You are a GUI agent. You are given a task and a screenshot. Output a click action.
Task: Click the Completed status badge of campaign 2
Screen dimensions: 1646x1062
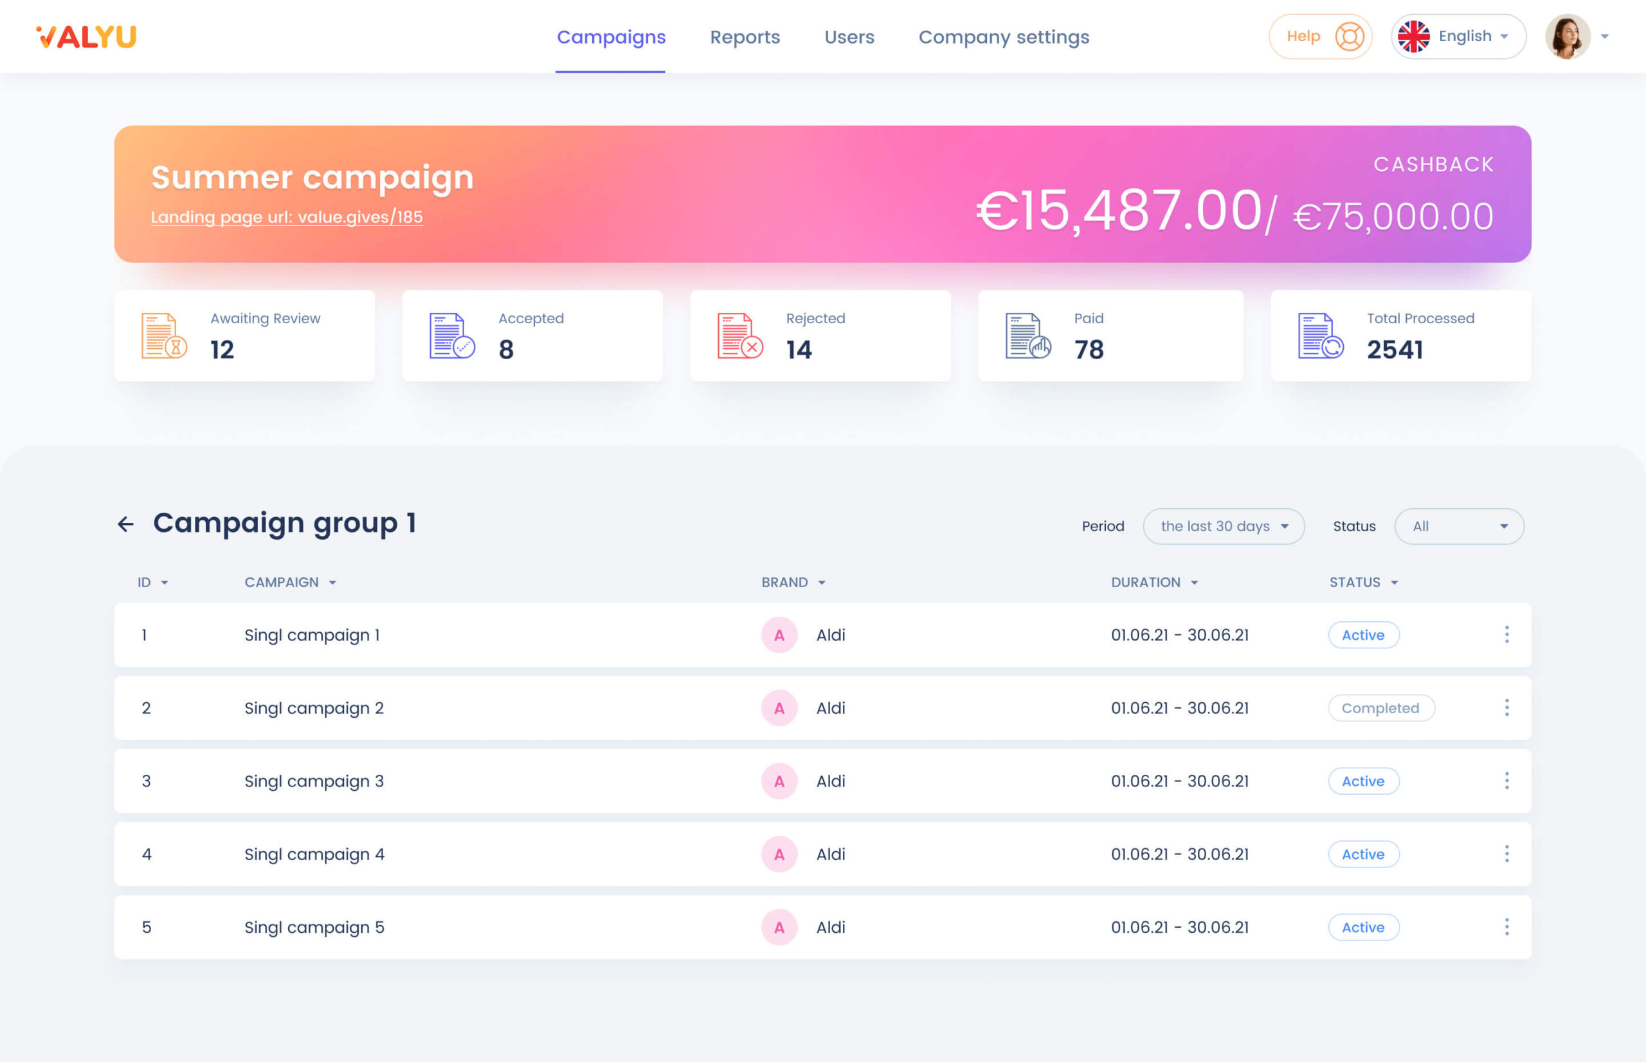point(1380,708)
